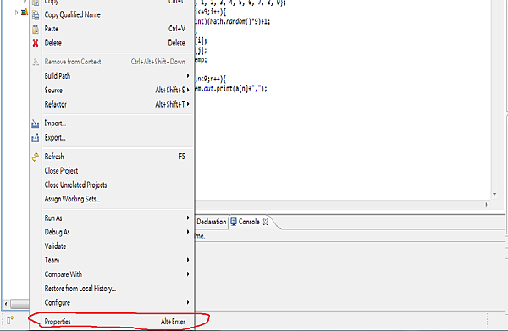Click the Copy Qualified Name icon

point(36,15)
